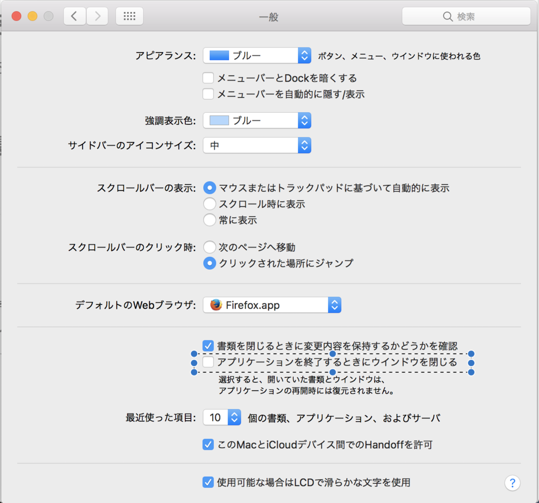The height and width of the screenshot is (503, 539).
Task: Open the 強調表示色 ブルー dropdown
Action: [257, 121]
